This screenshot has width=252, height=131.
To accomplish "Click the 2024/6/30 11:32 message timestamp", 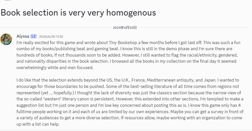I will click(x=51, y=36).
